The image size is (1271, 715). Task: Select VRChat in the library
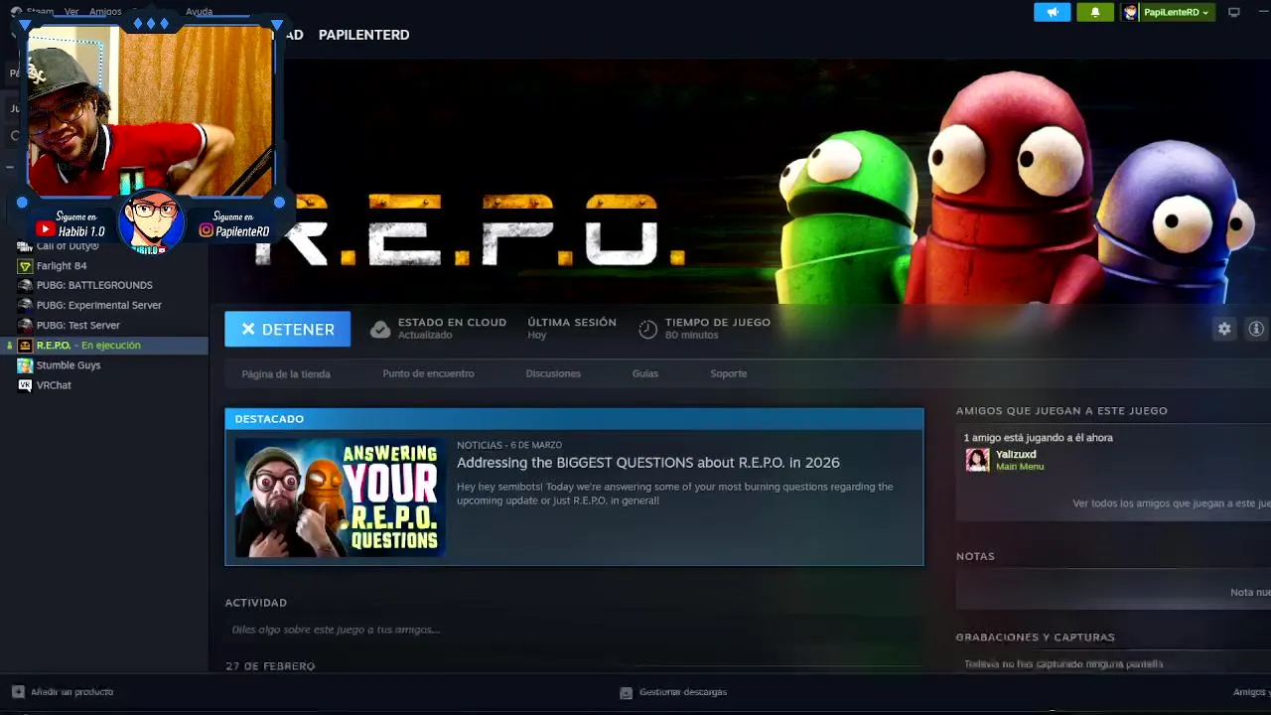coord(54,385)
